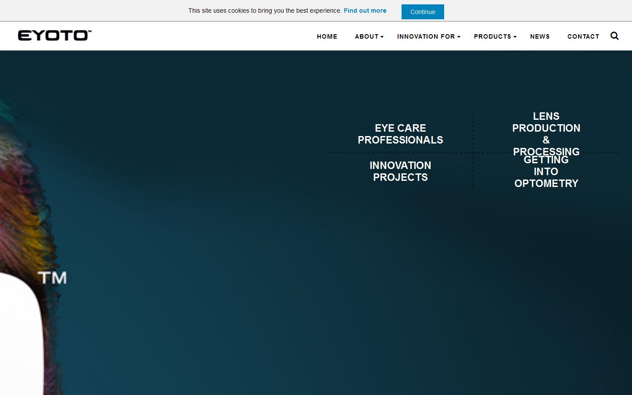The image size is (632, 395).
Task: Select HOME in the navigation bar
Action: 327,37
